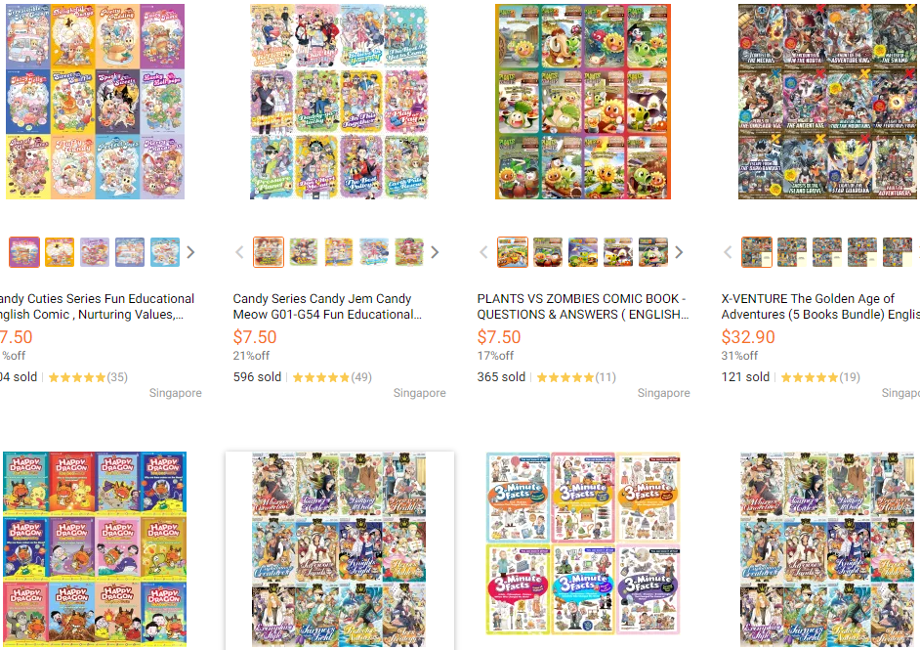Open Plants vs Zombies Comic Book title
Screen dimensions: 920x650
click(583, 307)
